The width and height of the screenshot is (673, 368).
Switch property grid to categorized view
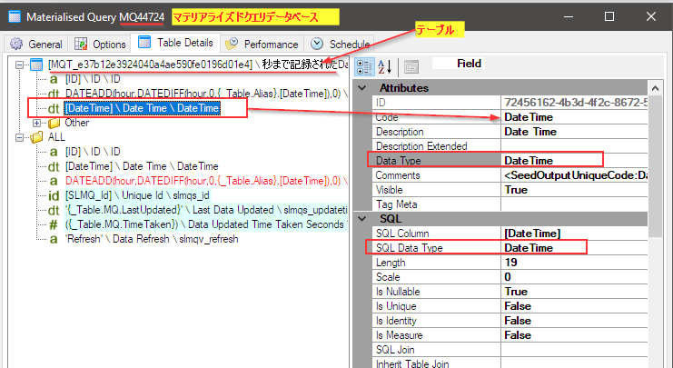coord(364,66)
